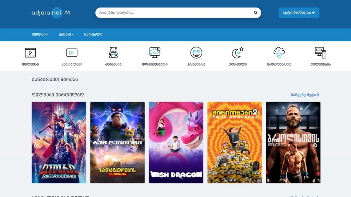351x197 pixels.
Task: Open the Minions 2 movie poster
Action: (234, 143)
